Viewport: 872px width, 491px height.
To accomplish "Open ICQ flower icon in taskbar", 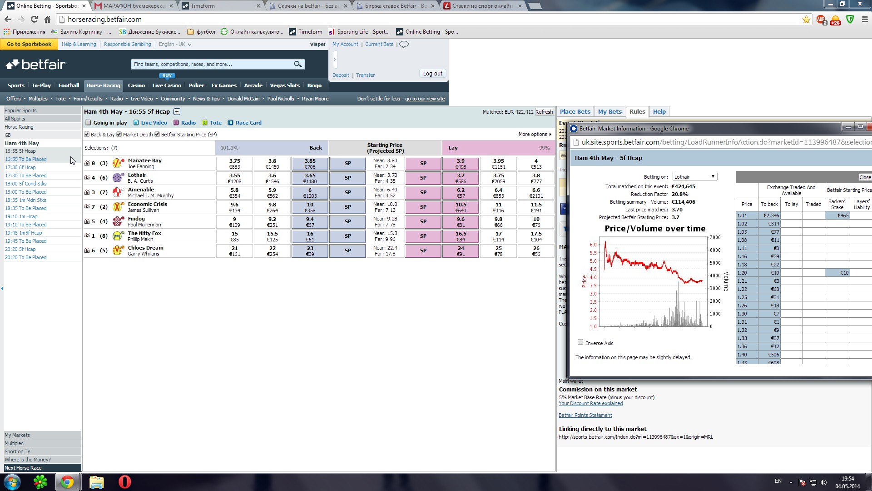I will (x=40, y=482).
